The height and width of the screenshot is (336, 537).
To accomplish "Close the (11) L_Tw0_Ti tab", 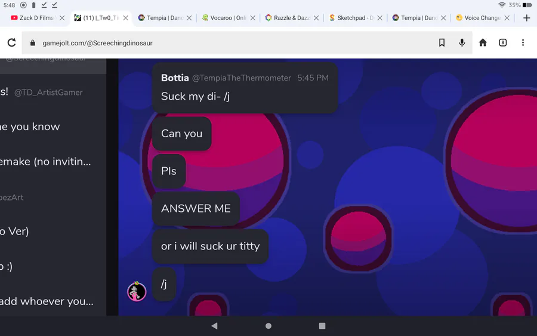I will pyautogui.click(x=126, y=18).
